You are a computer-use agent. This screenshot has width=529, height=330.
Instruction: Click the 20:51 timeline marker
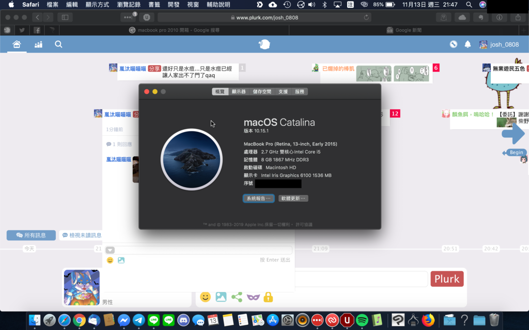(x=450, y=249)
